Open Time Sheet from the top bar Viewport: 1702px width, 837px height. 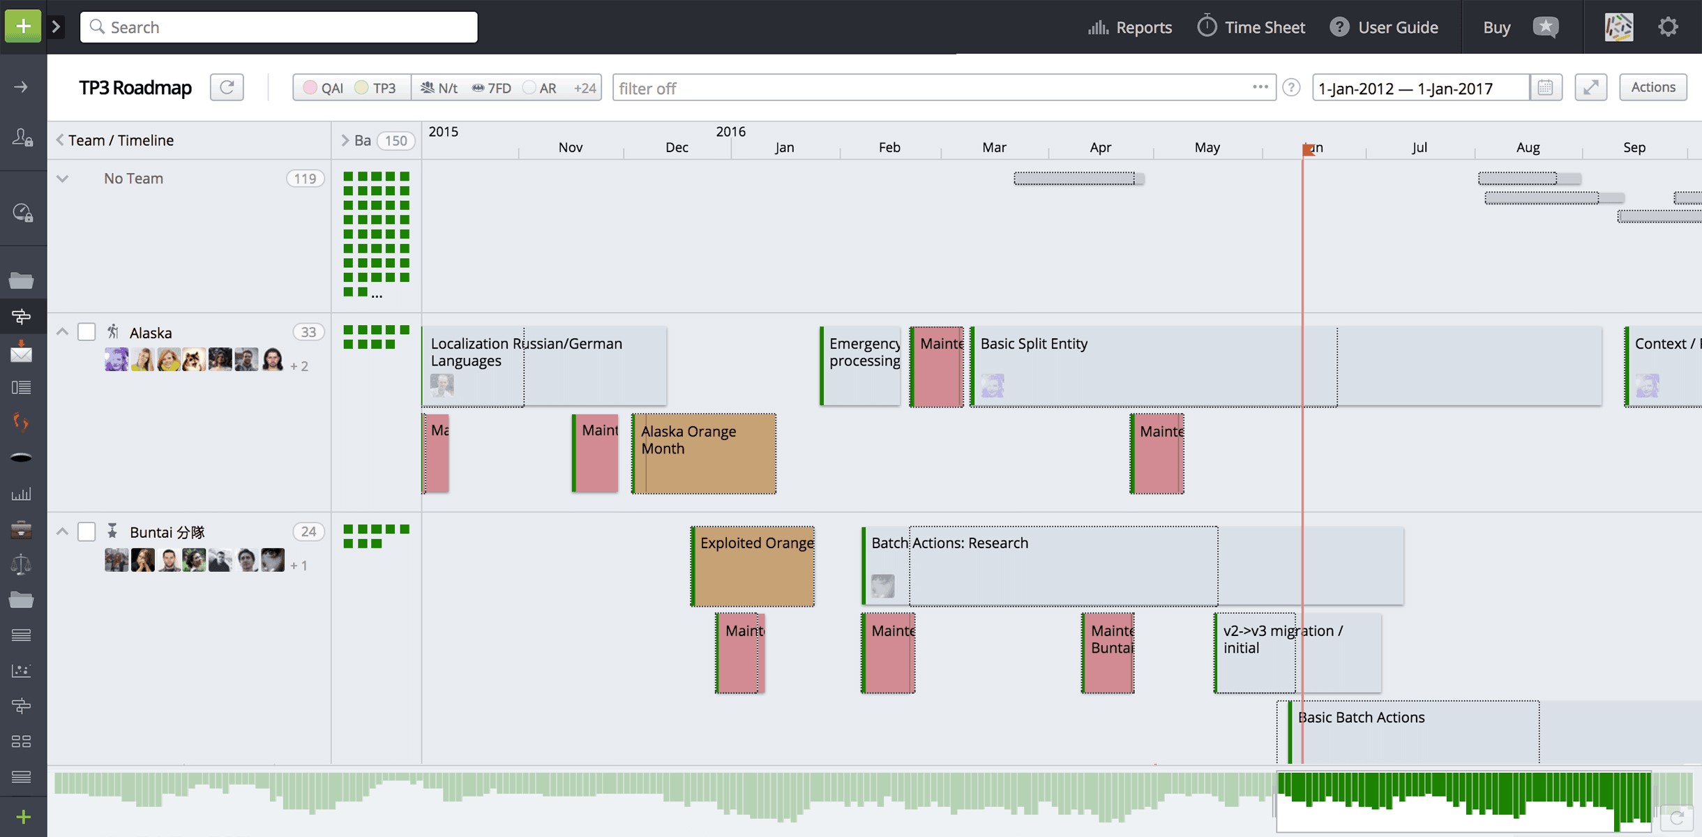pyautogui.click(x=1251, y=27)
